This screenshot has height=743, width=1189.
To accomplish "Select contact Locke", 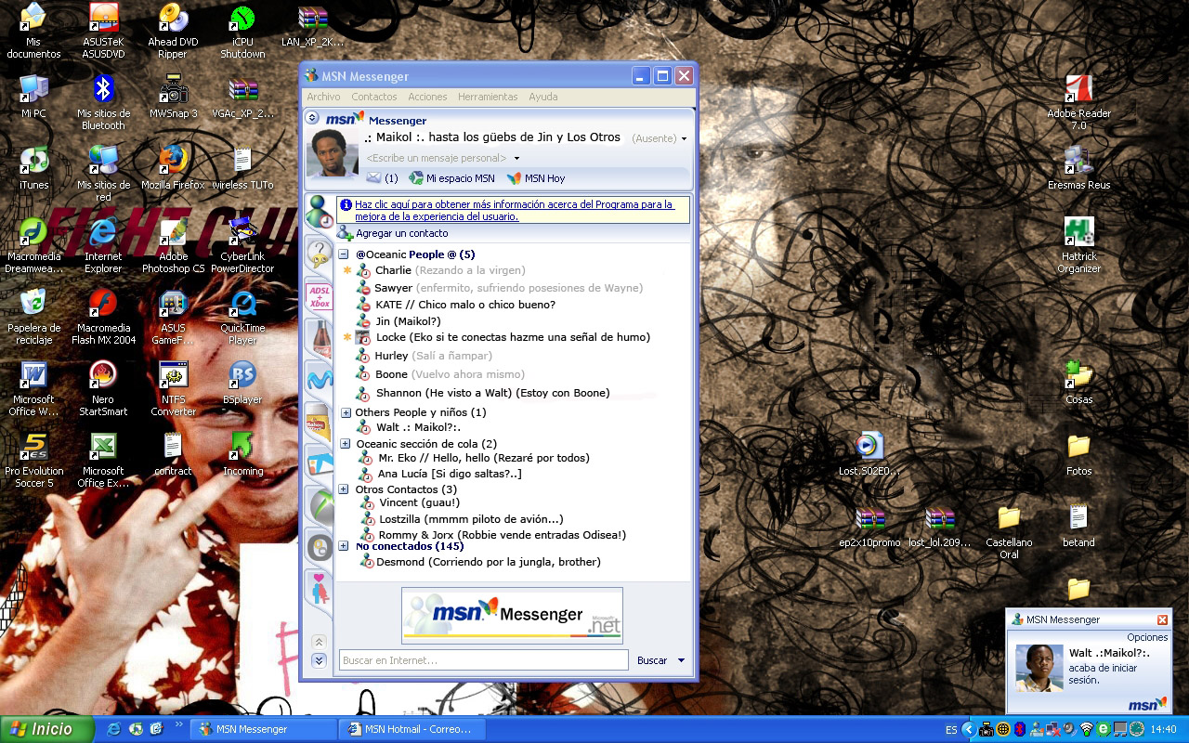I will pyautogui.click(x=503, y=337).
